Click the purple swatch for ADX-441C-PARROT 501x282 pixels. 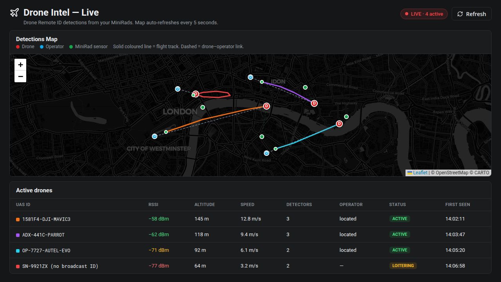pyautogui.click(x=18, y=235)
